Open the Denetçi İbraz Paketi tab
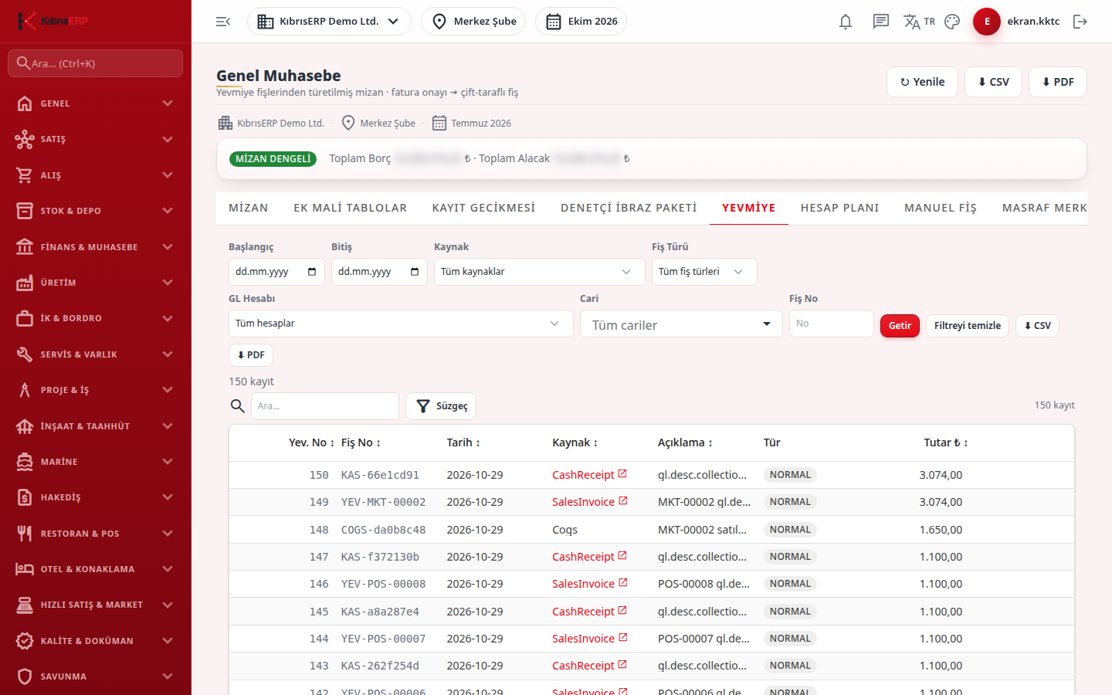 pos(629,208)
